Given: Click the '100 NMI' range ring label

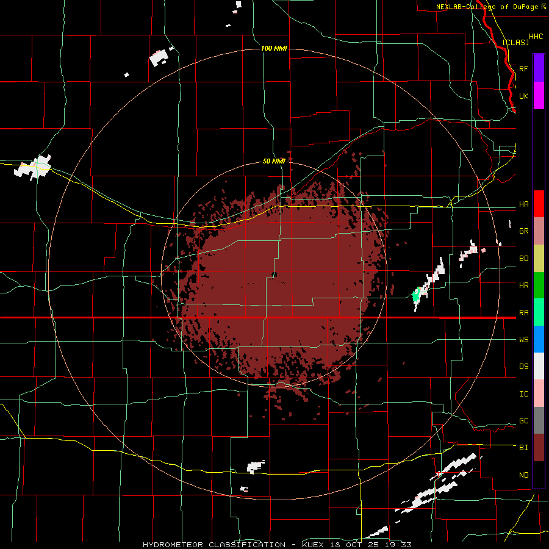Looking at the screenshot, I should point(274,48).
